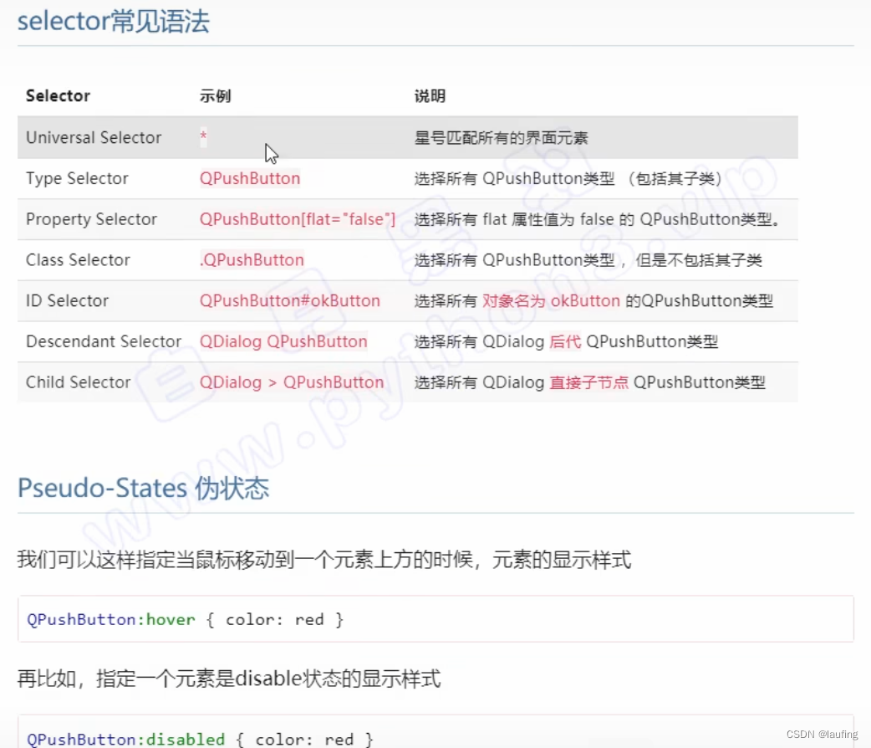The image size is (871, 748).
Task: Click the selector常见语法 heading
Action: [x=113, y=22]
